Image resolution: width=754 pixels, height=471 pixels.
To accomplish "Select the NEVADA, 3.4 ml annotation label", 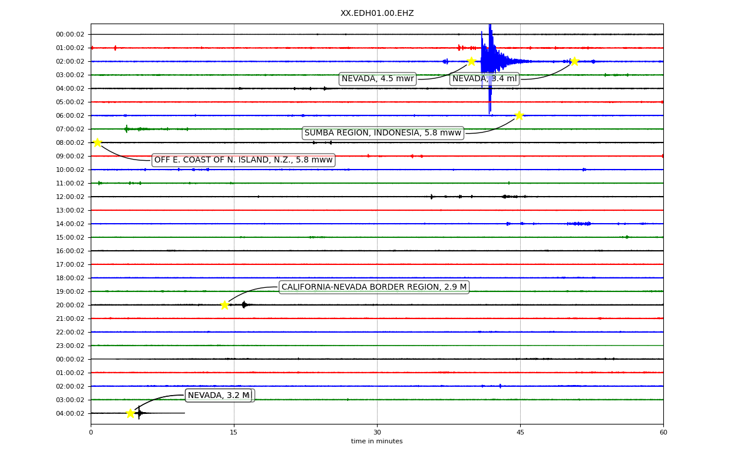I will click(485, 79).
